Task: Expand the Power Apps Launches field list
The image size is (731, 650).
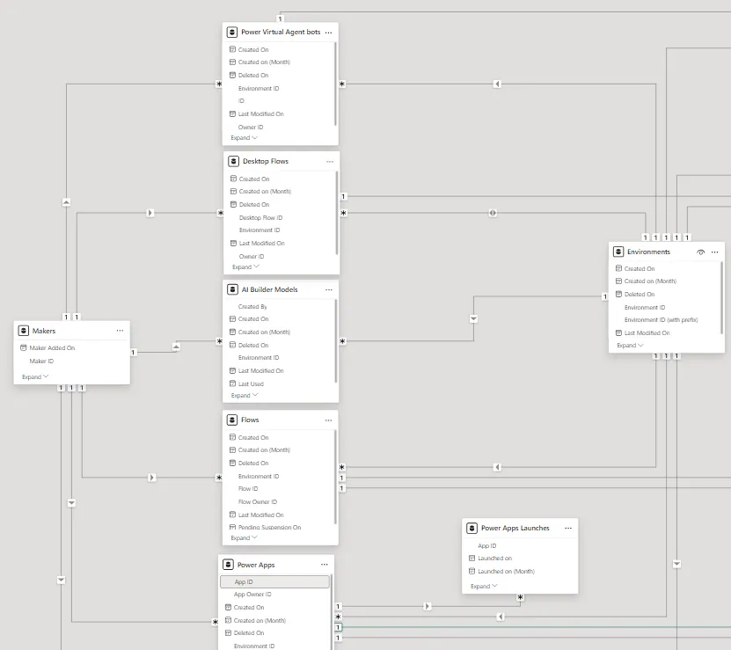Action: pyautogui.click(x=484, y=587)
